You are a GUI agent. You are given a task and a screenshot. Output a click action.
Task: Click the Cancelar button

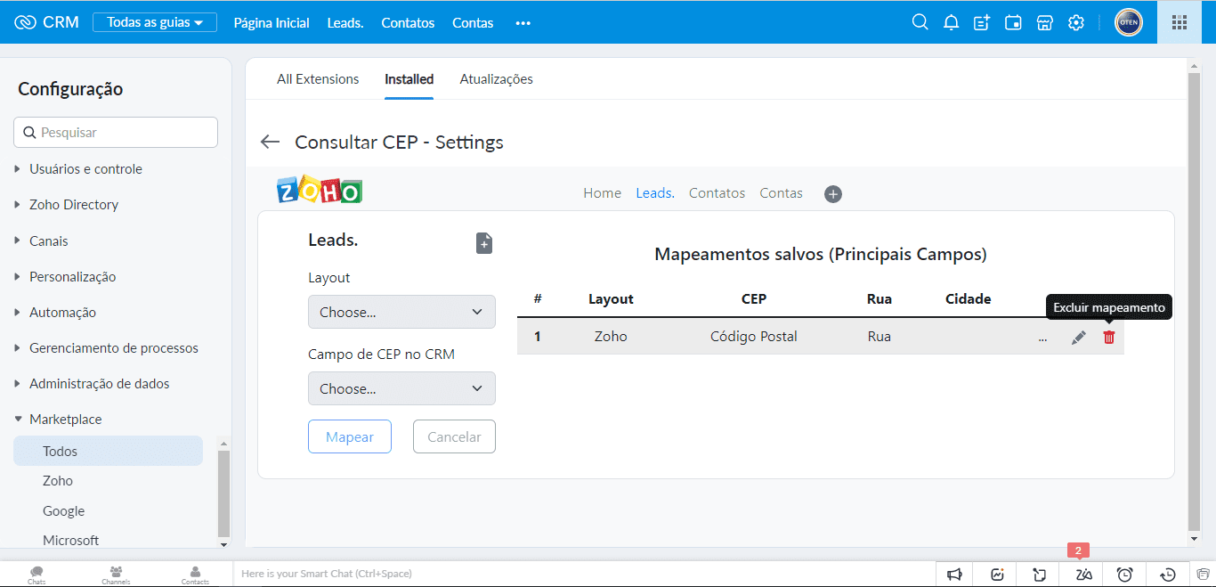coord(454,436)
